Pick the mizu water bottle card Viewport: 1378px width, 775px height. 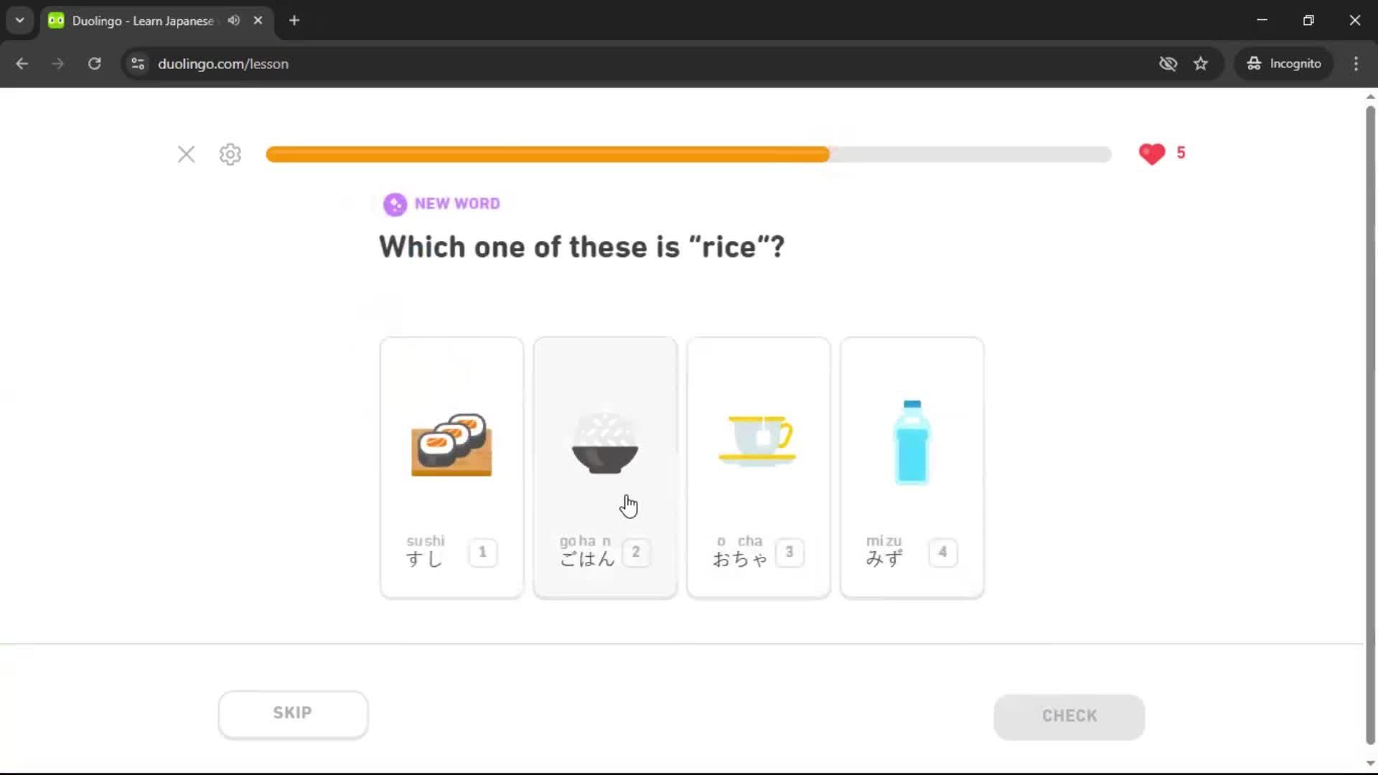point(912,467)
